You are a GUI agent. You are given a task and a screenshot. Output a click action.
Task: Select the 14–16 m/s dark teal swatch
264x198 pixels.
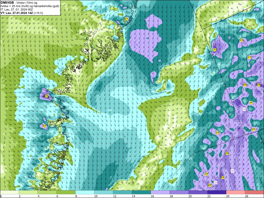pyautogui.click(x=142, y=192)
